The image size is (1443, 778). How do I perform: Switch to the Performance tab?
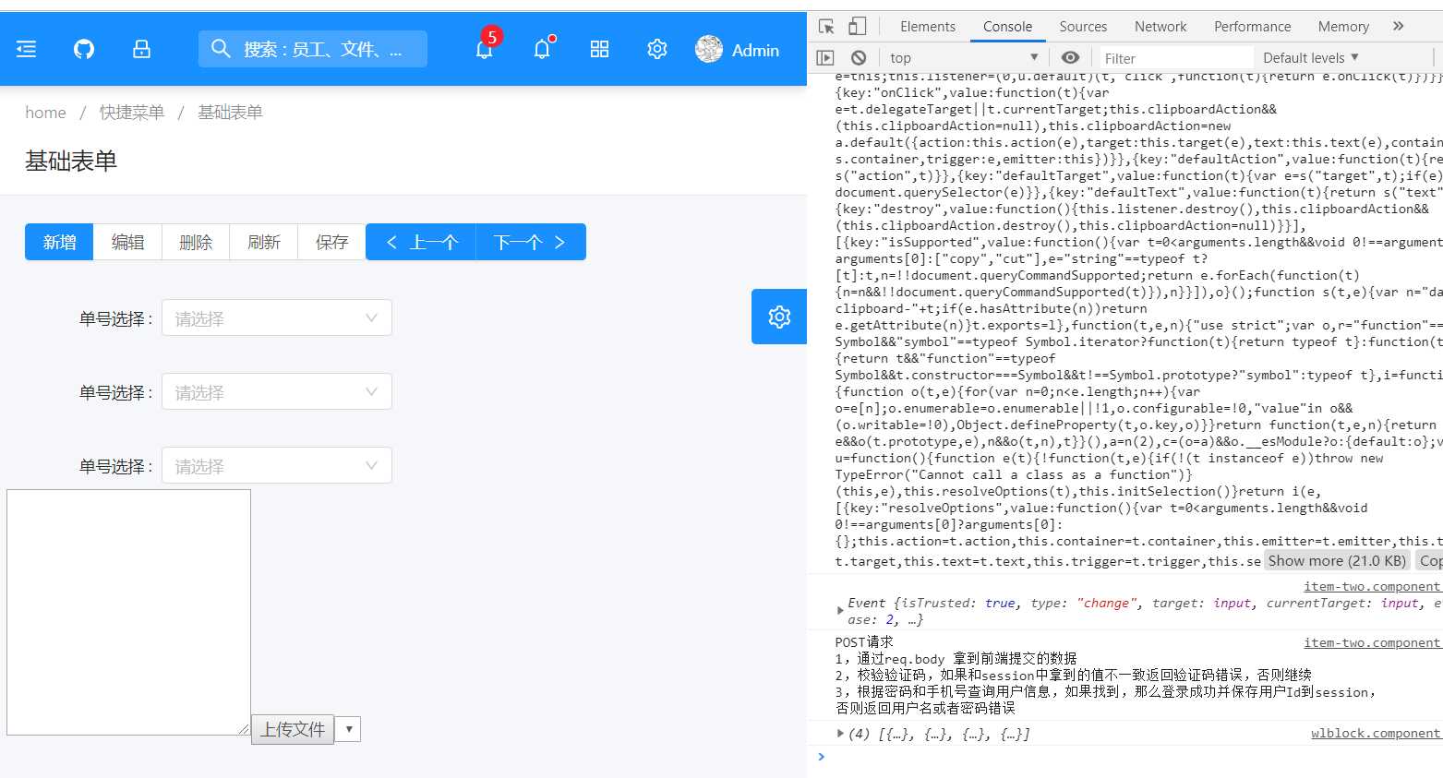[1252, 27]
